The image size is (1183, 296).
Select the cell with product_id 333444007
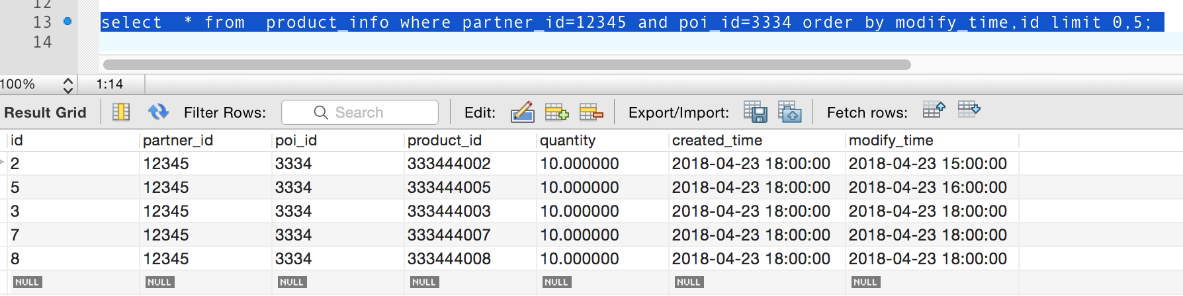coord(470,235)
